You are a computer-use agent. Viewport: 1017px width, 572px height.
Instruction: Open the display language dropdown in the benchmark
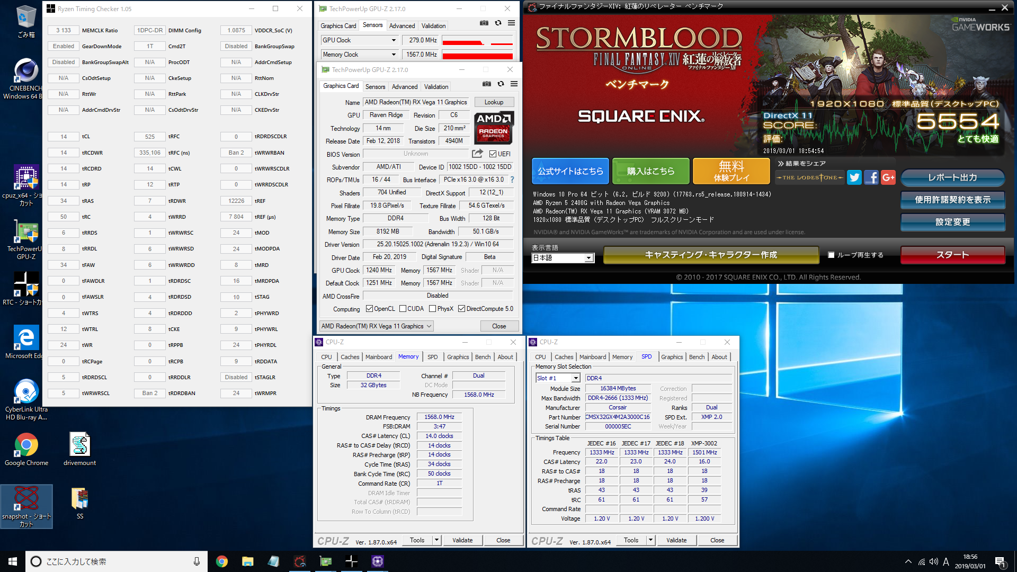coord(563,258)
